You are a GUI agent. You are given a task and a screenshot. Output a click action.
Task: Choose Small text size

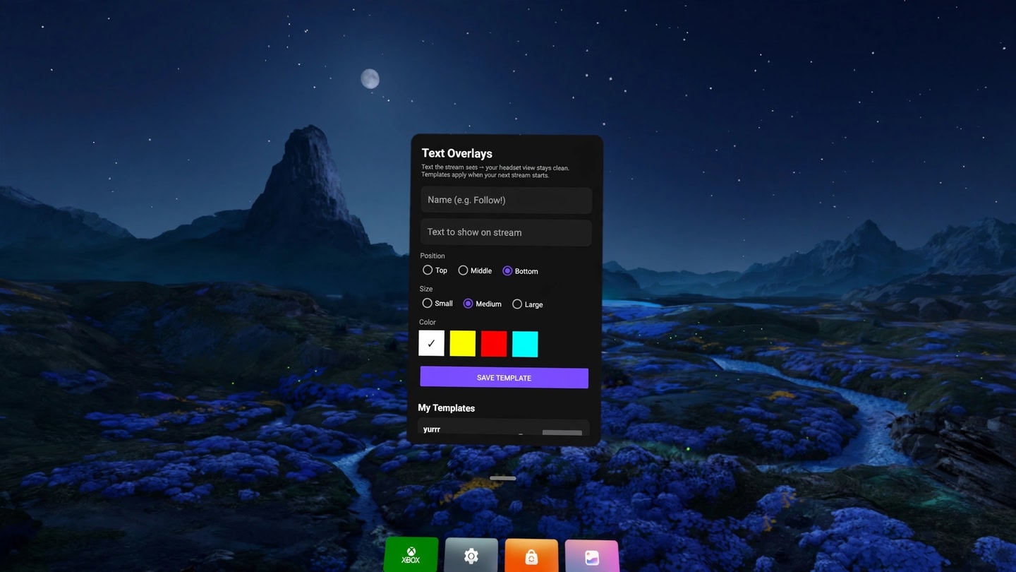pyautogui.click(x=427, y=303)
